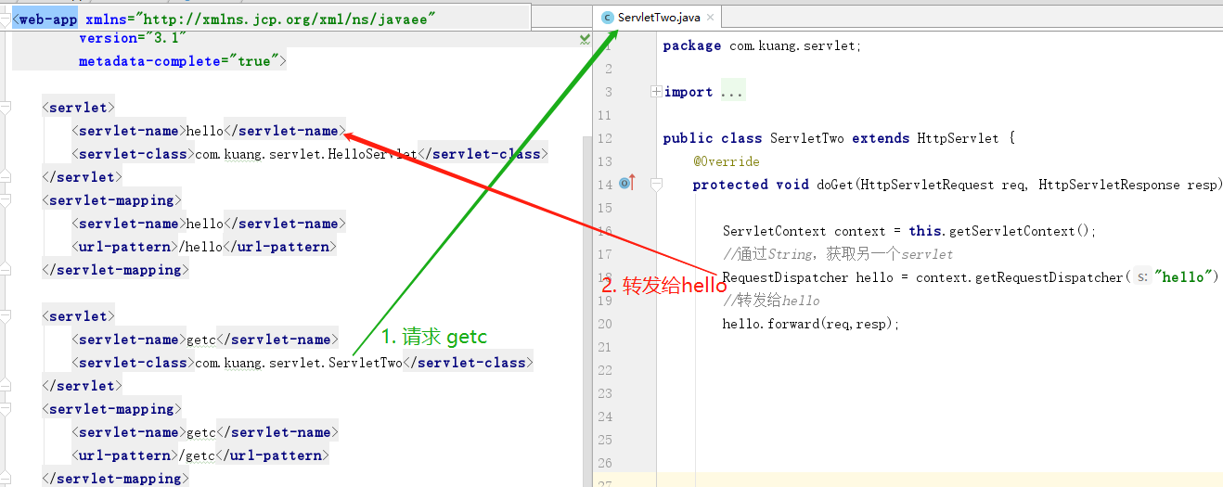
Task: Click line number 12 in the gutter
Action: pos(606,138)
